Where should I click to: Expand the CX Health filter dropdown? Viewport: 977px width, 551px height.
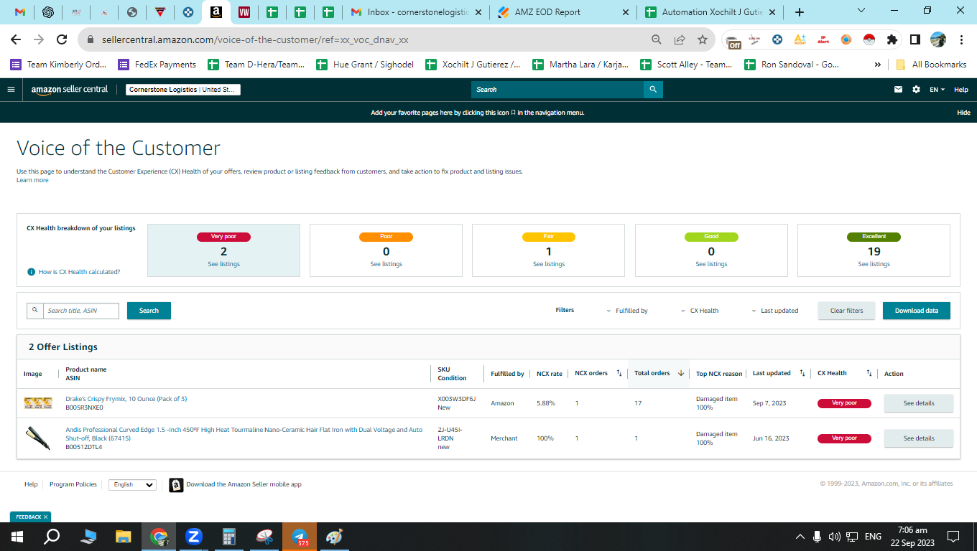click(x=700, y=311)
